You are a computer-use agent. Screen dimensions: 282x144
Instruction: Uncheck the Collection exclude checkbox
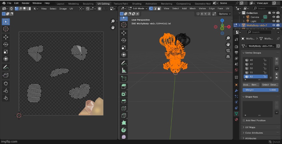click(270, 13)
